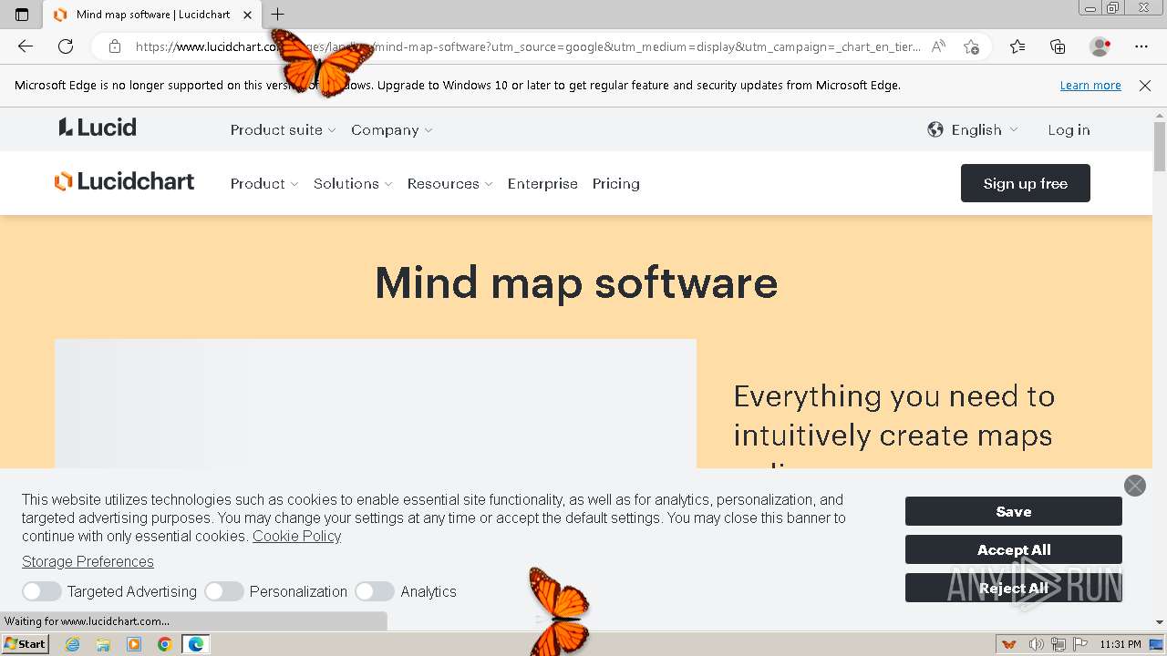Reject All cookies
Image resolution: width=1167 pixels, height=656 pixels.
coord(1014,588)
